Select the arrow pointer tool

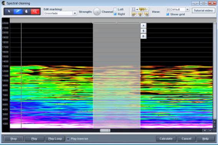click(9, 11)
